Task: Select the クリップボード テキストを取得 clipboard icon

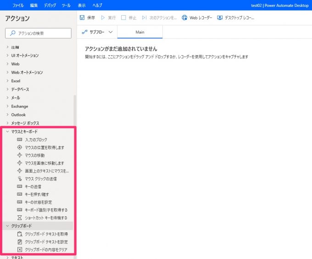Action: (x=19, y=234)
